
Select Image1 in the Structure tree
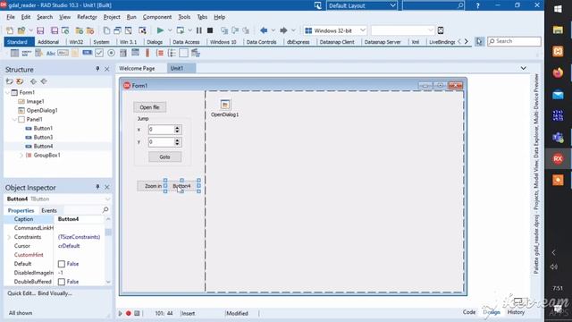point(35,101)
